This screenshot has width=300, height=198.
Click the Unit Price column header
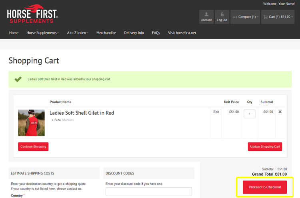[231, 102]
